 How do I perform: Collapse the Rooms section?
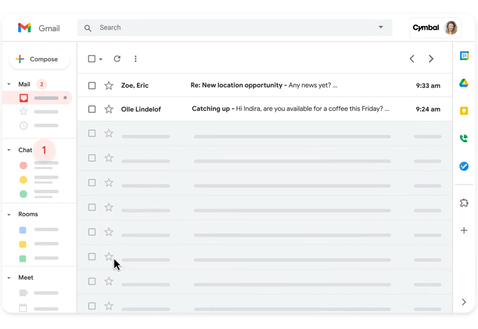tap(9, 214)
